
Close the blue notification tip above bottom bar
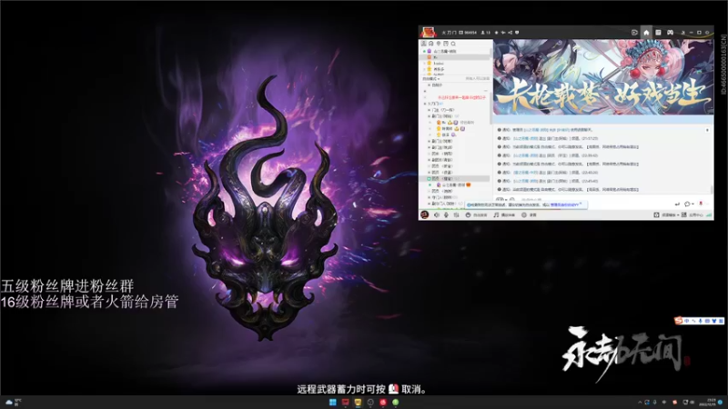coord(581,203)
